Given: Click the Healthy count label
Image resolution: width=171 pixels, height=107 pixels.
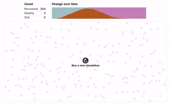Looking at the screenshot, I should 29,13.
